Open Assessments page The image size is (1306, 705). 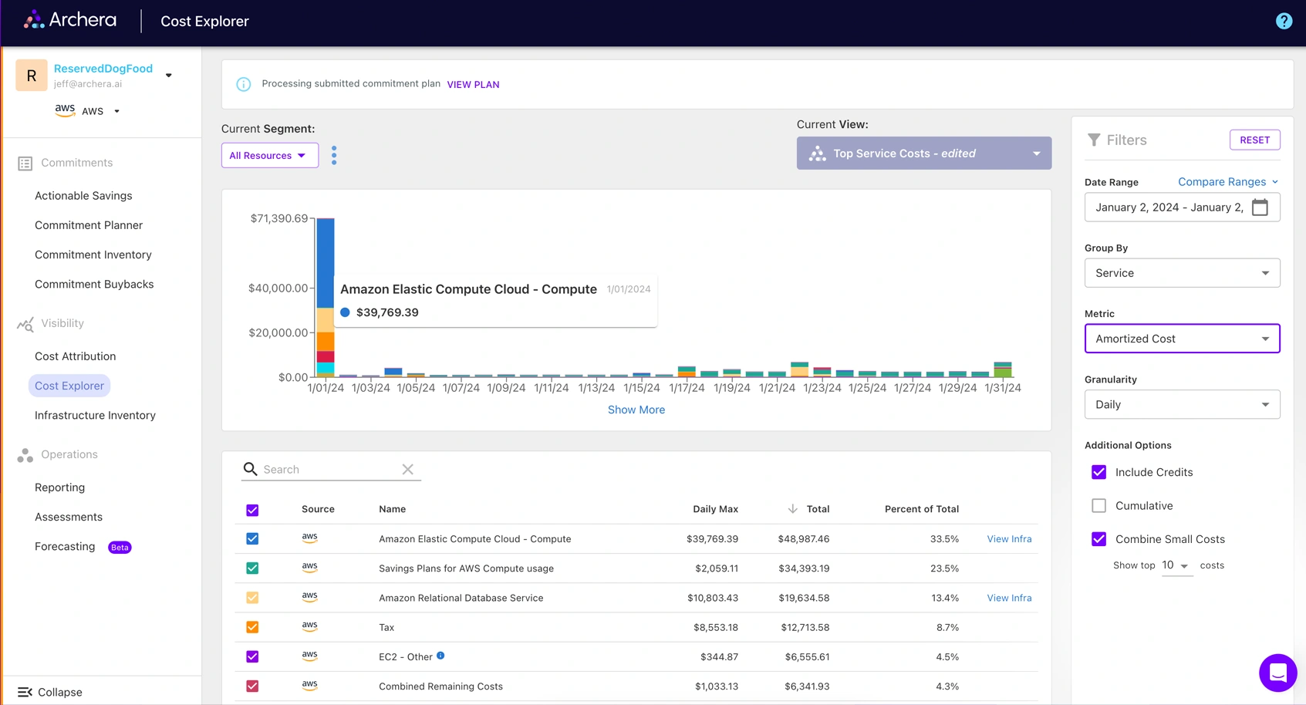coord(69,517)
